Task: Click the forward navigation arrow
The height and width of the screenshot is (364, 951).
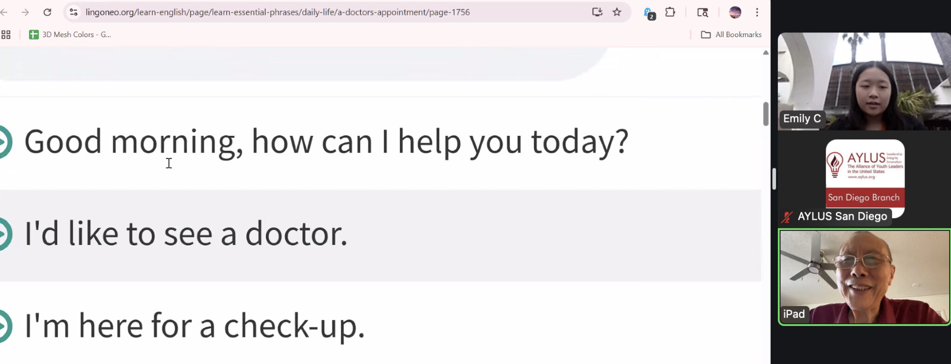Action: coord(25,12)
